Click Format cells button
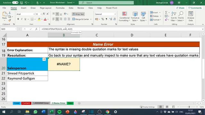205x115 pixels. point(155,20)
